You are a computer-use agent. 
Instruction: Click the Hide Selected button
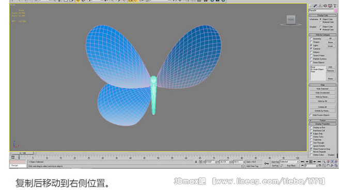(322, 89)
